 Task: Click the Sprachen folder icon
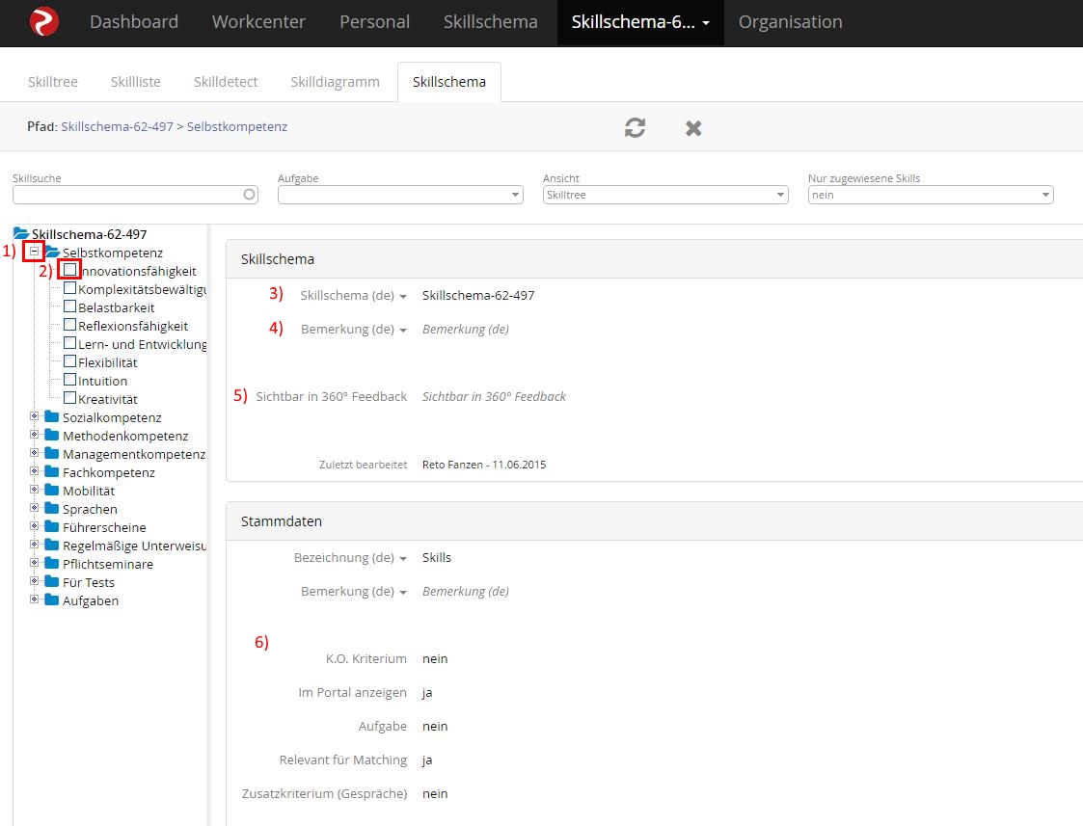(x=52, y=508)
